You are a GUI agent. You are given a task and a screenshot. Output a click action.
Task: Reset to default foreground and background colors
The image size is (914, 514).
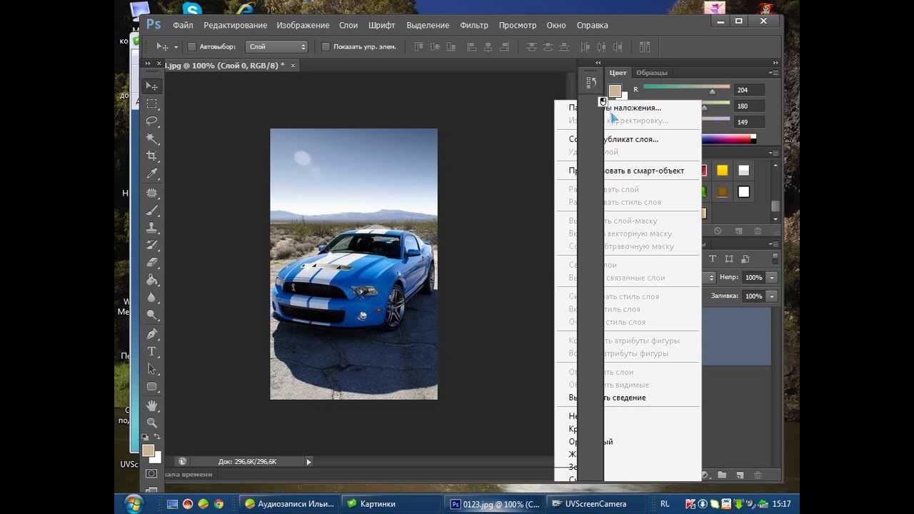point(146,437)
